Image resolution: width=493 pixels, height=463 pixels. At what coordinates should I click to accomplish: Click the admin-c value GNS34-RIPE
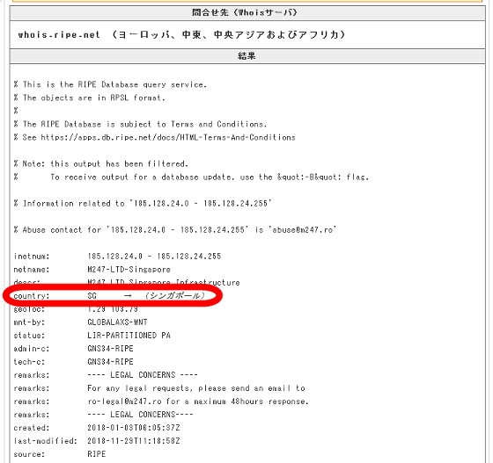pos(110,349)
